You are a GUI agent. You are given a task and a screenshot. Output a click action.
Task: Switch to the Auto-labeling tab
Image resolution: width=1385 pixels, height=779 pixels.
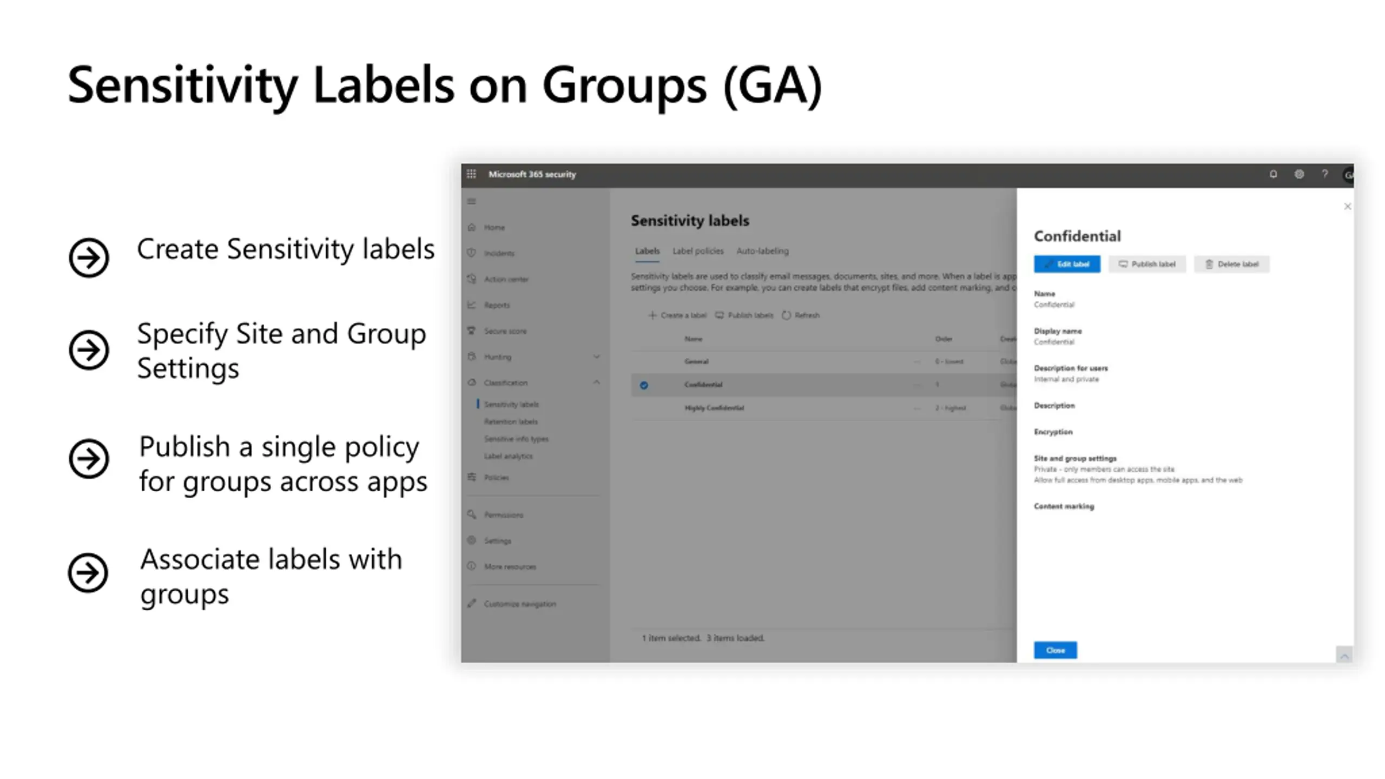pyautogui.click(x=762, y=251)
